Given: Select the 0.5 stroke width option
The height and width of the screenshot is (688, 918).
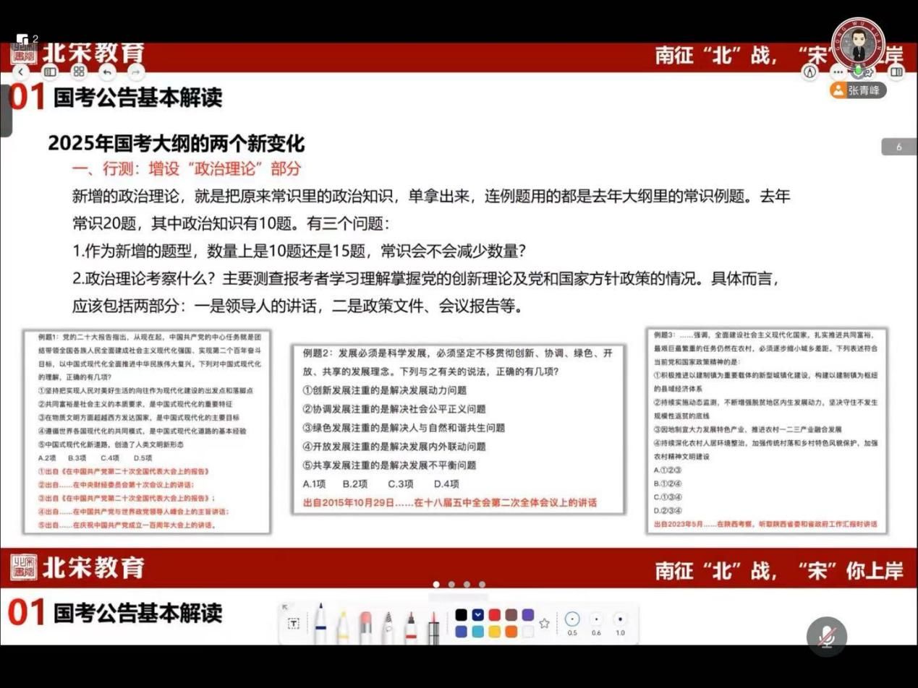Looking at the screenshot, I should point(572,619).
